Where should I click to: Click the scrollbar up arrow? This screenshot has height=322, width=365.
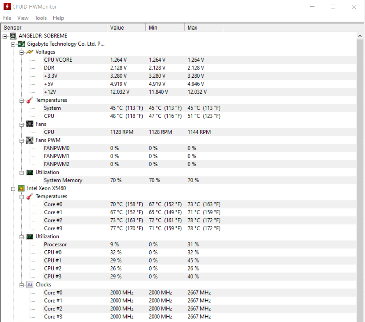[x=360, y=36]
